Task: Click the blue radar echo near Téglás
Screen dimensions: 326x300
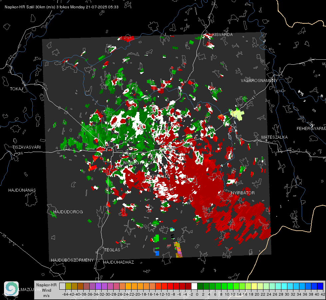Action: pos(157,253)
